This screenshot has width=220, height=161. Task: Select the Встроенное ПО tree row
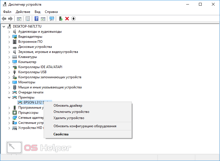(30, 42)
